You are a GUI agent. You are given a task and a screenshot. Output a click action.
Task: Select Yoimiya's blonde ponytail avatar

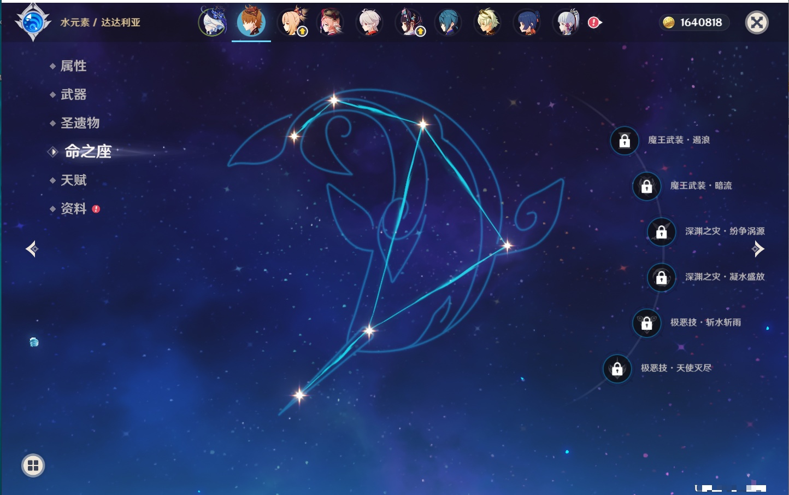click(x=292, y=22)
